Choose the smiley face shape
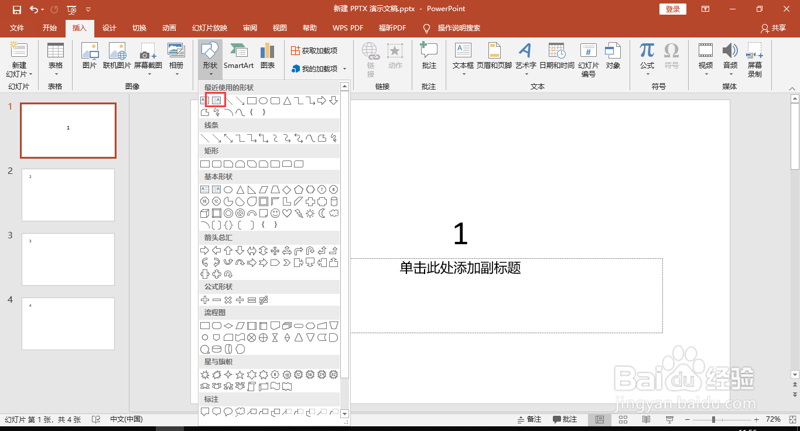This screenshot has width=800, height=431. [x=275, y=213]
